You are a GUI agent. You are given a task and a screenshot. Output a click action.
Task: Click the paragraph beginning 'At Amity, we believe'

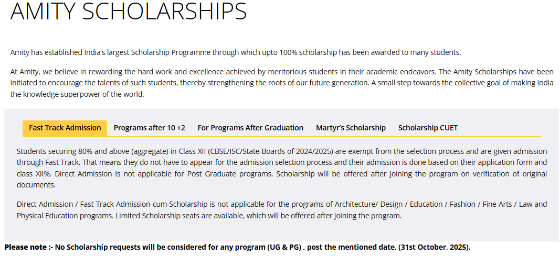point(282,83)
